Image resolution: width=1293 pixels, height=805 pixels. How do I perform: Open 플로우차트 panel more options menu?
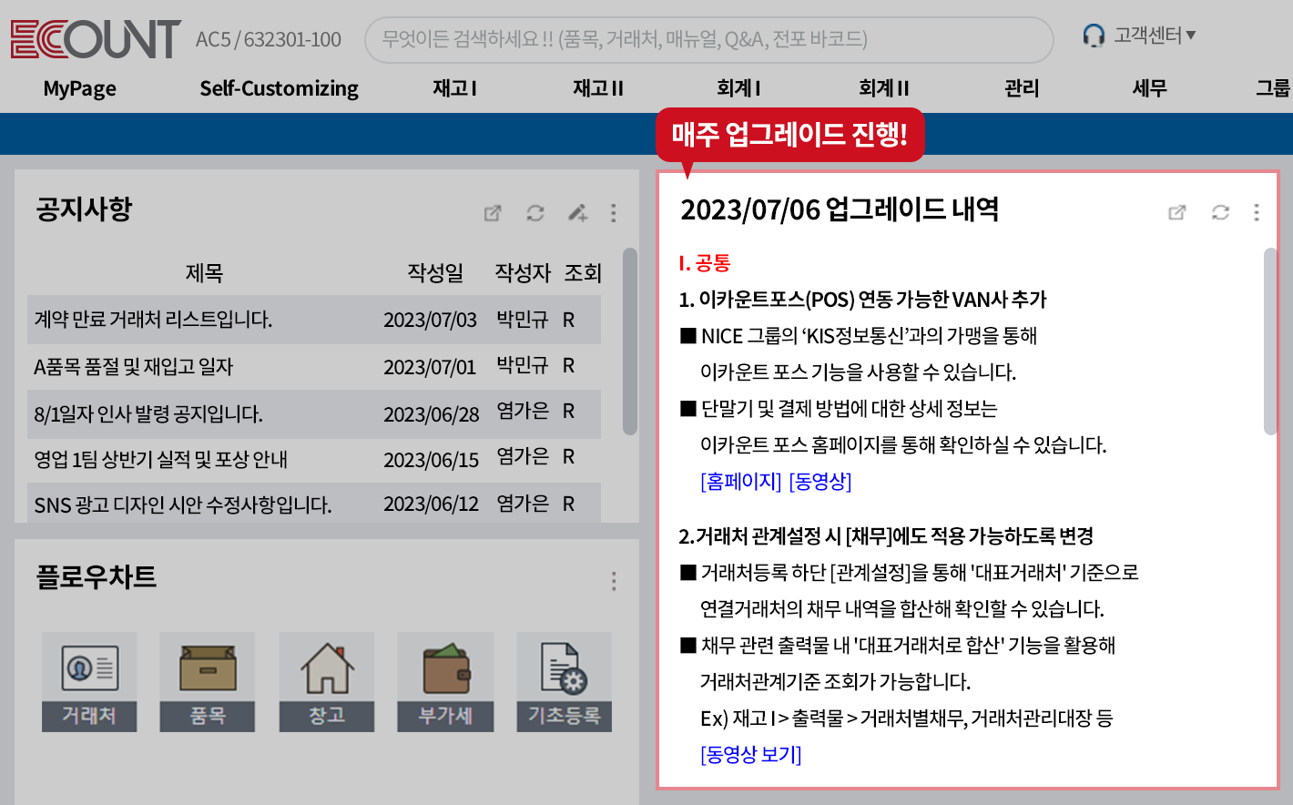coord(614,581)
